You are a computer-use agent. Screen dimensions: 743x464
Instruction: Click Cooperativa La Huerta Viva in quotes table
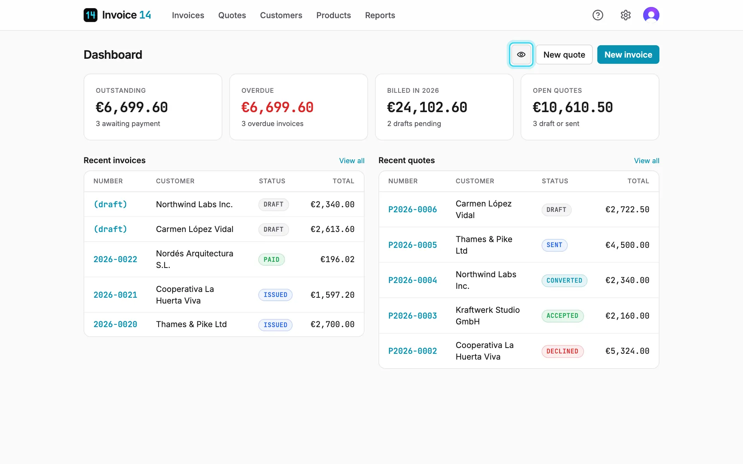(x=484, y=351)
